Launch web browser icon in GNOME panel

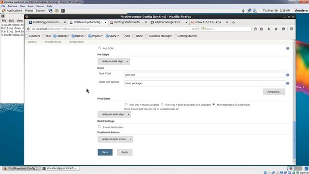coord(50,11)
